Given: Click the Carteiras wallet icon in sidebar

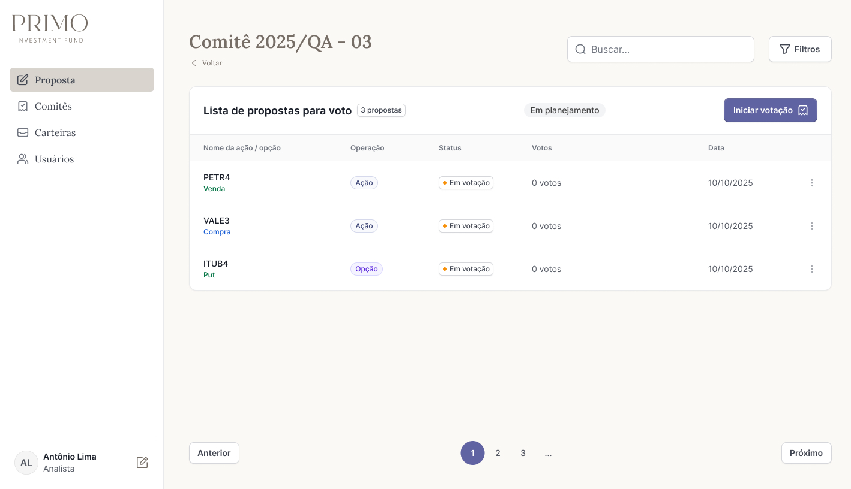Looking at the screenshot, I should 23,132.
